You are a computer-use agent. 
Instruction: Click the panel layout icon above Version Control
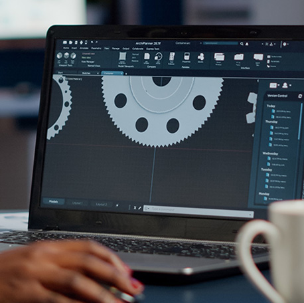tap(273, 85)
